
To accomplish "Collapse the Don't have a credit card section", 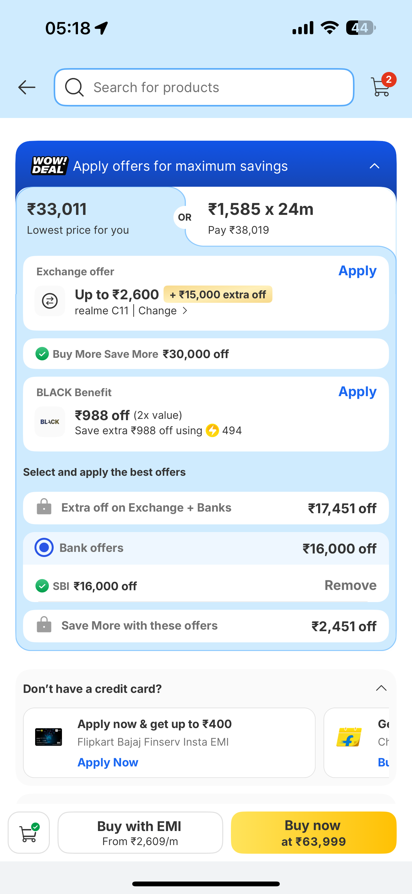I will (x=381, y=688).
